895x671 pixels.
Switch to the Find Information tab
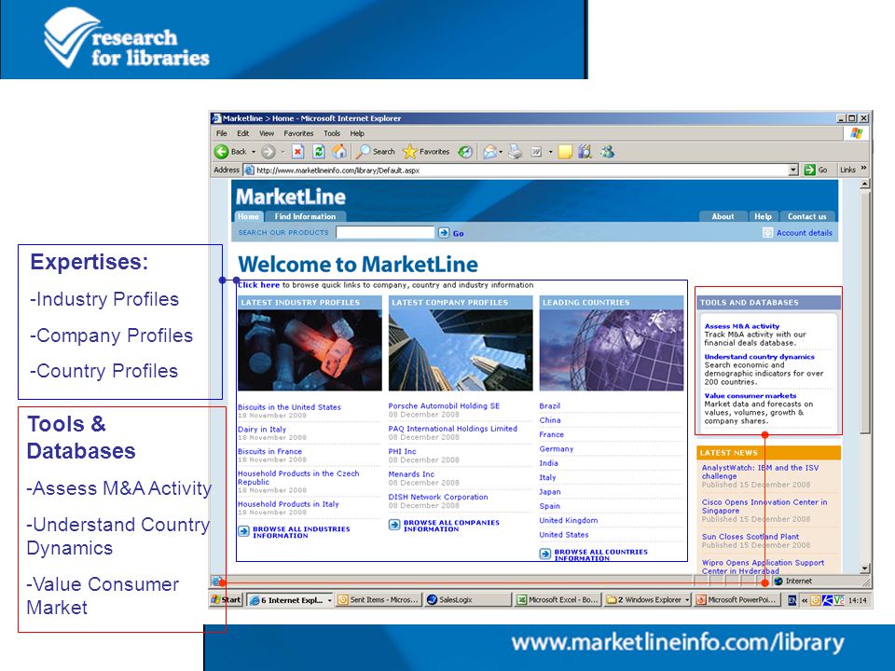click(305, 216)
